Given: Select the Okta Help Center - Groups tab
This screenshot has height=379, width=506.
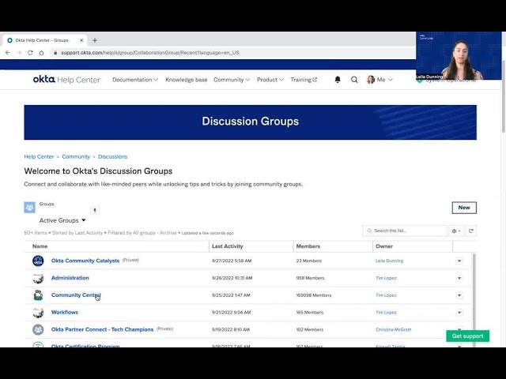Looking at the screenshot, I should point(42,40).
